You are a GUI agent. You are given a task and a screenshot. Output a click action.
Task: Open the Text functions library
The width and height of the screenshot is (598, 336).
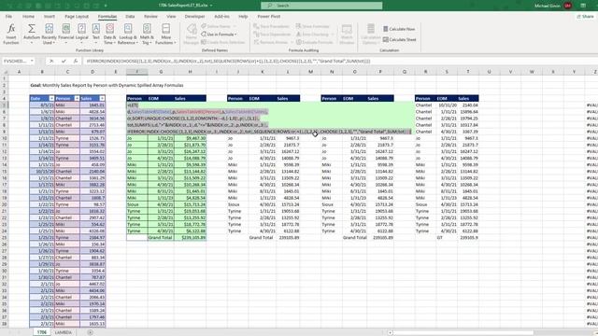[95, 34]
